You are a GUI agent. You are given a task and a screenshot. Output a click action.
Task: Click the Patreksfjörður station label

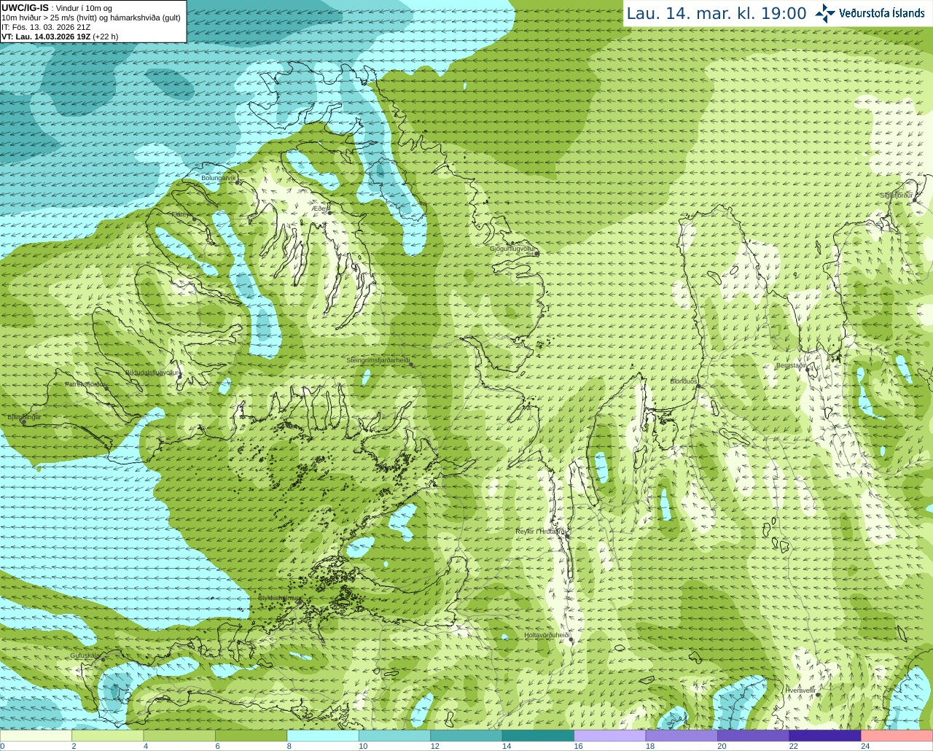(87, 384)
